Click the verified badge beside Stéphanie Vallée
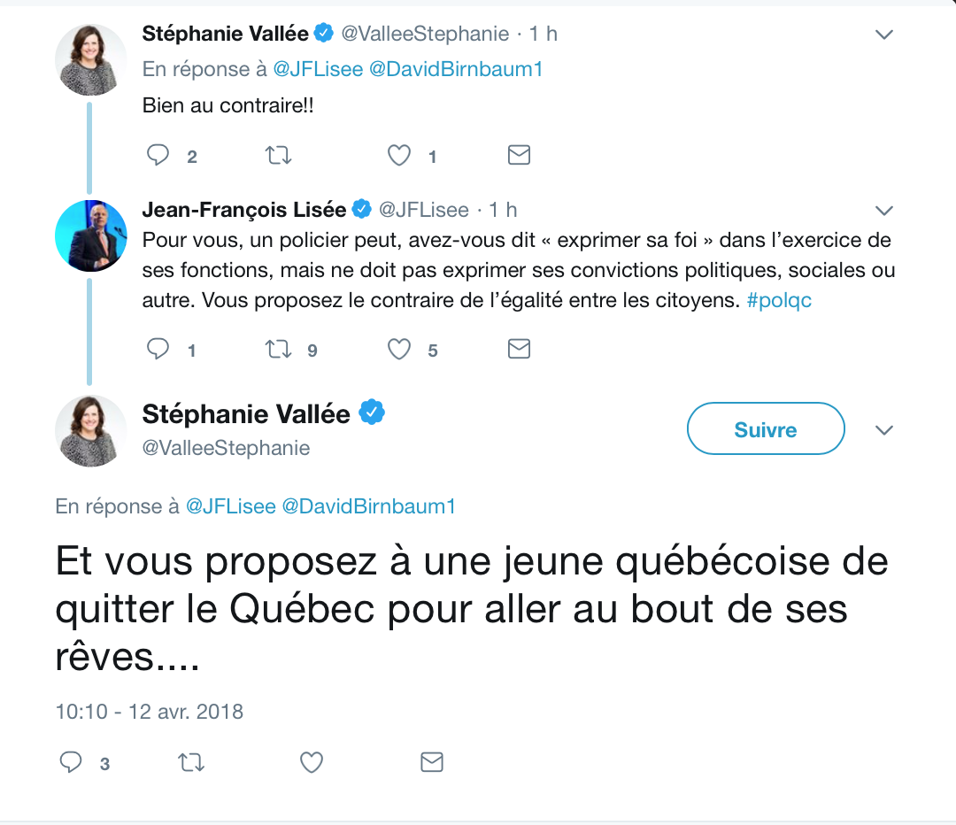This screenshot has width=956, height=825. tap(373, 412)
